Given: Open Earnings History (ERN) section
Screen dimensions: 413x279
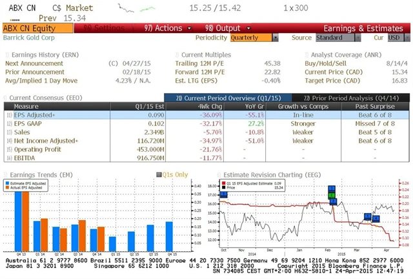Looking at the screenshot, I should pyautogui.click(x=40, y=56).
